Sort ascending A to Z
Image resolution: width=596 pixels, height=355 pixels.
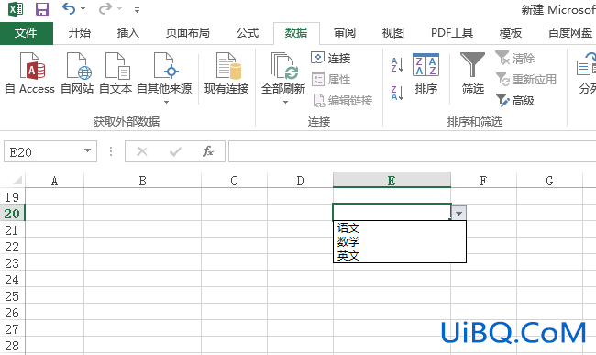[397, 65]
